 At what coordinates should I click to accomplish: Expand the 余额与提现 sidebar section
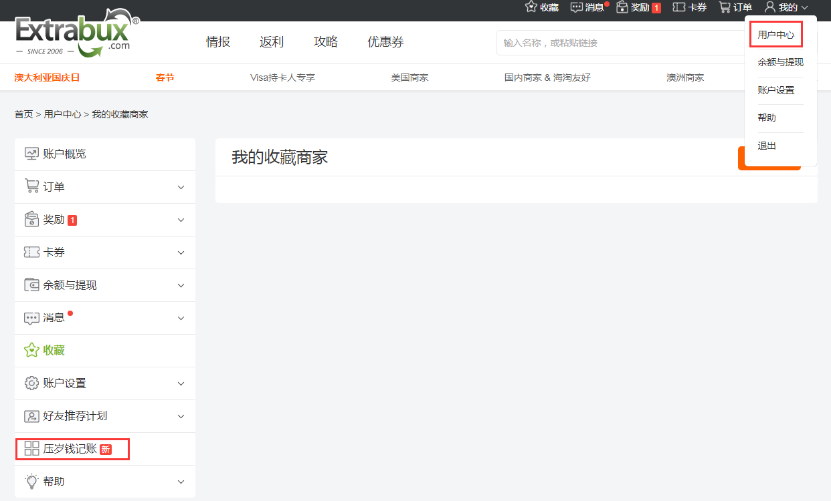pyautogui.click(x=180, y=285)
